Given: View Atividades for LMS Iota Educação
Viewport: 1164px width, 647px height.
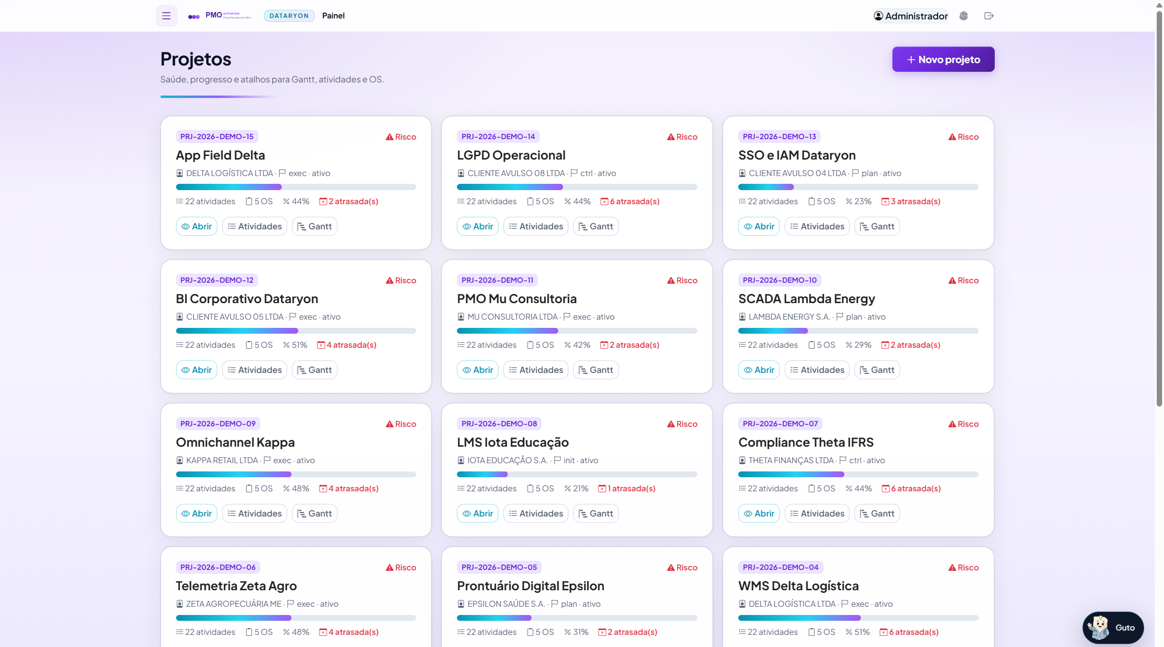Looking at the screenshot, I should click(x=536, y=514).
